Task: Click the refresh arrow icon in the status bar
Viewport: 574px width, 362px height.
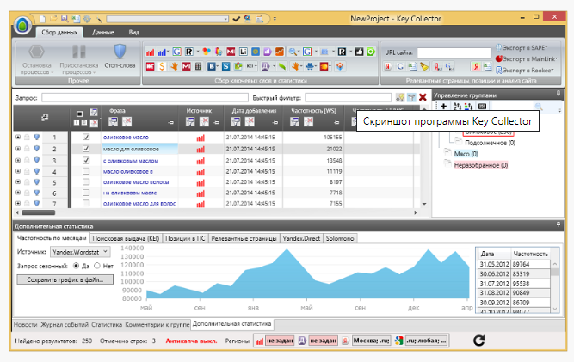Action: point(478,341)
